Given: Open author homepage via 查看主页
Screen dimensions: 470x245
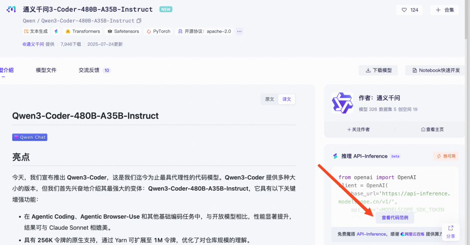Looking at the screenshot, I should tap(432, 129).
